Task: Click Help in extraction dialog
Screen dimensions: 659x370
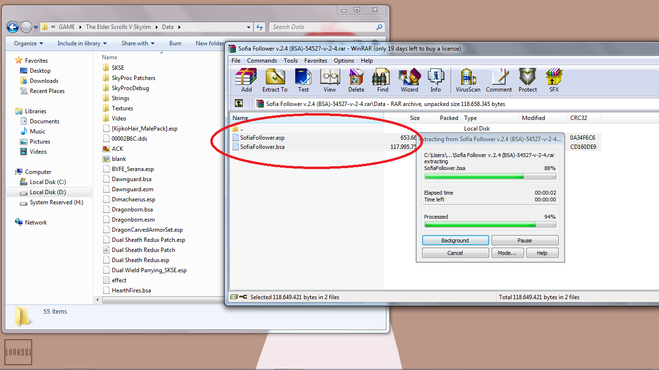Action: 542,253
